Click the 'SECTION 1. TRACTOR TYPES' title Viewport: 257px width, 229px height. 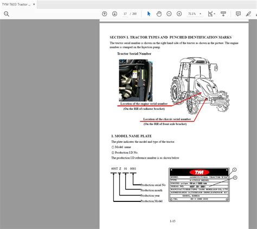click(171, 37)
